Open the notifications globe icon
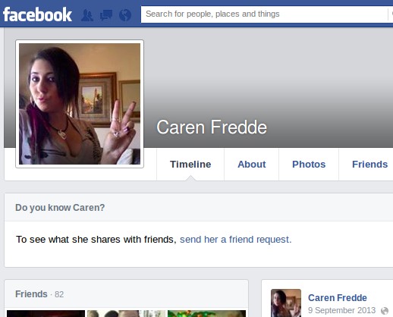Screen dimensions: 393x317 click(x=125, y=15)
